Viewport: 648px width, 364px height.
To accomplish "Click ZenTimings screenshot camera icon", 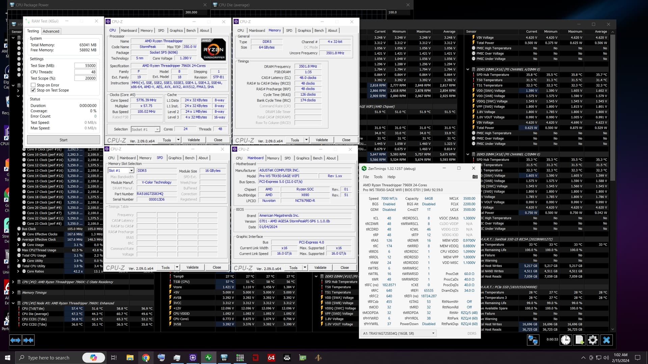I will pos(475,177).
